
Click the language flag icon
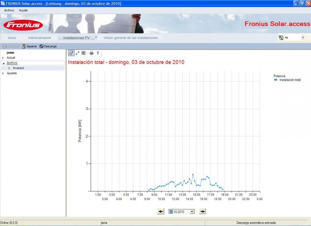(x=281, y=37)
